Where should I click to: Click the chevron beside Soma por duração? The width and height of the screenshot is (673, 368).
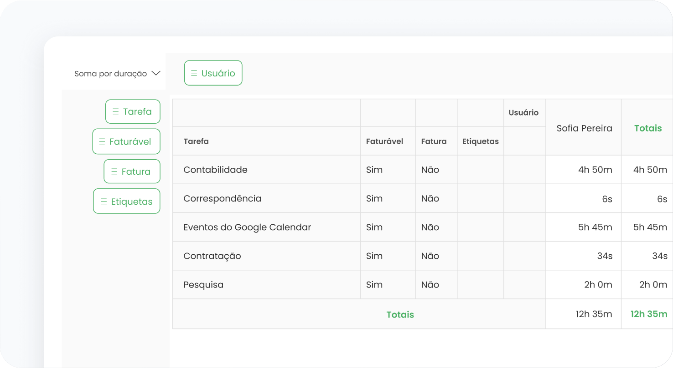point(156,73)
